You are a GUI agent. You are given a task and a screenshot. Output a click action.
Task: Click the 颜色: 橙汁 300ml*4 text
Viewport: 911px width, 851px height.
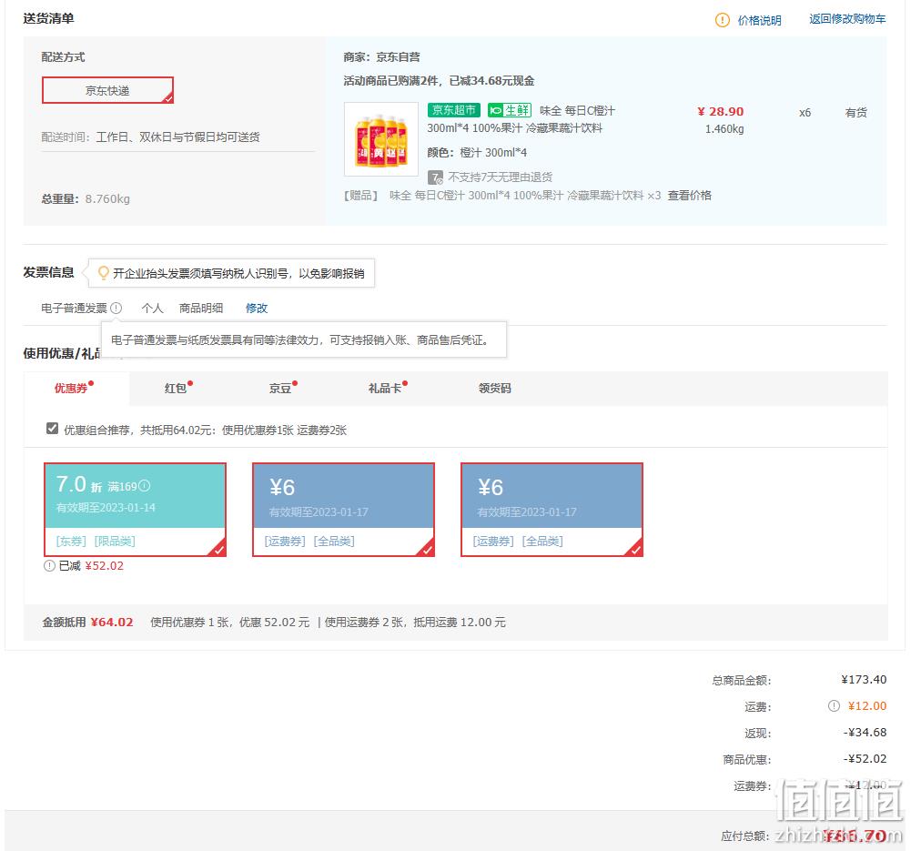pos(477,152)
